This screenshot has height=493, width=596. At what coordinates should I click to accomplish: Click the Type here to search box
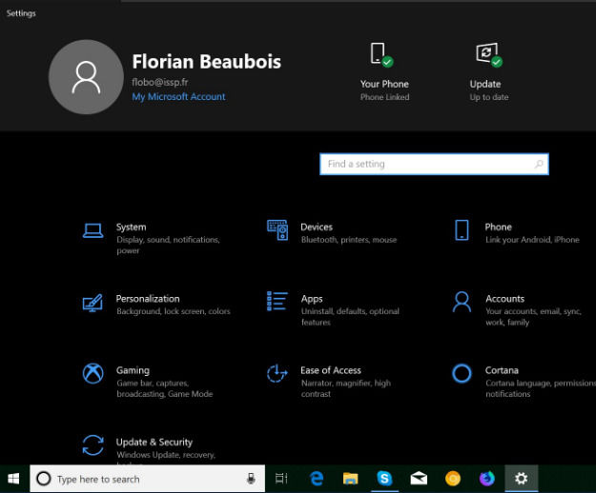(148, 479)
